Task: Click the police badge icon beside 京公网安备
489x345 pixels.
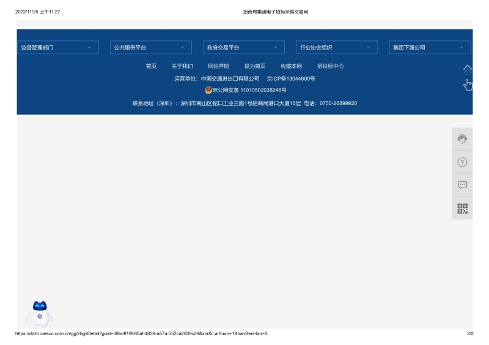Action: (x=208, y=90)
